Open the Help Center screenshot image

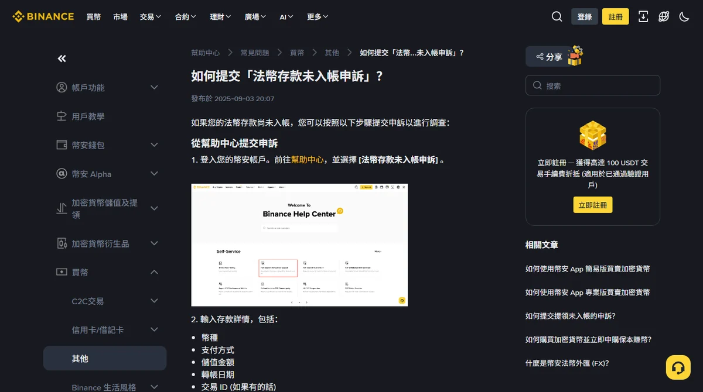click(x=299, y=245)
